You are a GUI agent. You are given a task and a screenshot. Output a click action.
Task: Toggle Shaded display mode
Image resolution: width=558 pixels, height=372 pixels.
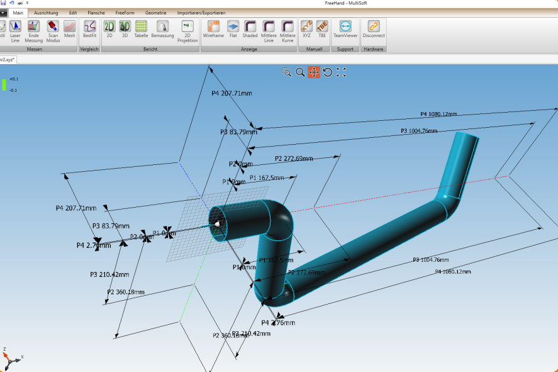click(x=250, y=30)
